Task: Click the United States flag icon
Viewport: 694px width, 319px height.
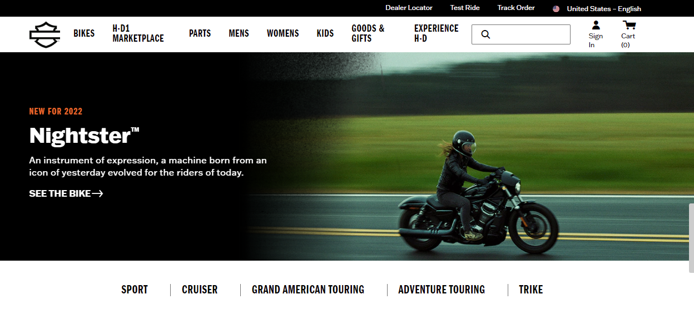Action: click(x=556, y=9)
